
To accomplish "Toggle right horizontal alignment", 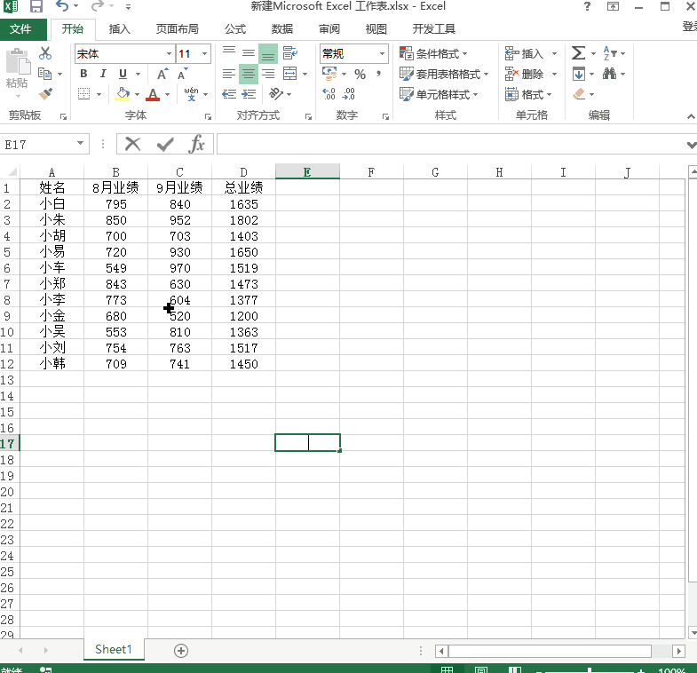I will pos(268,74).
